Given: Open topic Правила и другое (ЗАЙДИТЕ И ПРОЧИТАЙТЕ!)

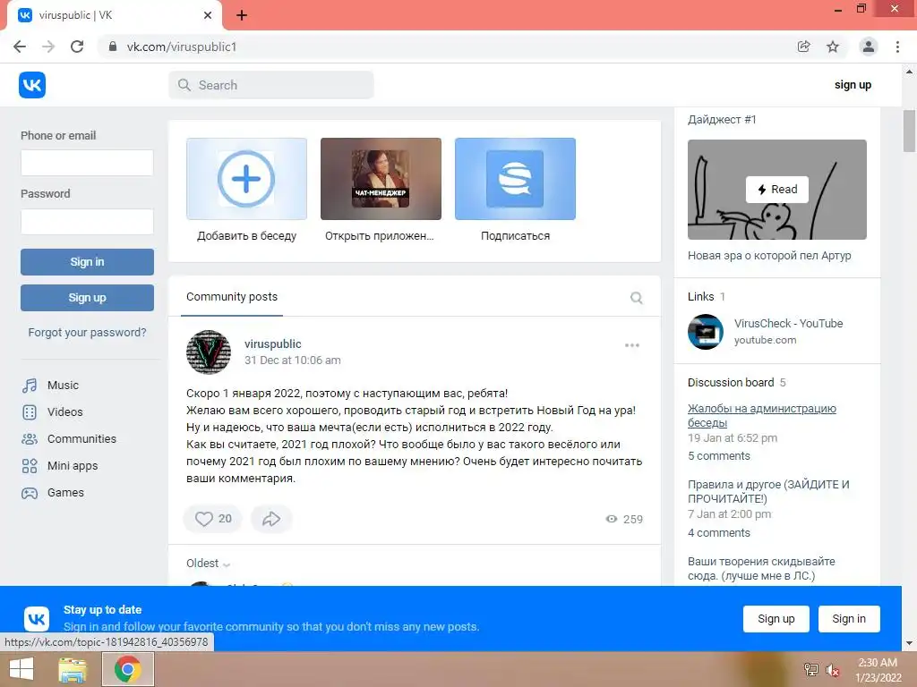Looking at the screenshot, I should coord(768,491).
